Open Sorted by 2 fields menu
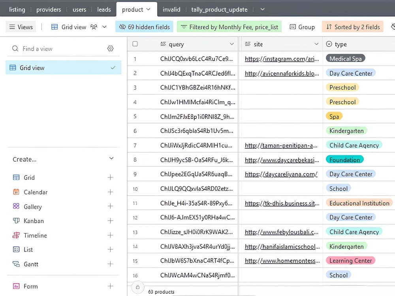The image size is (395, 296). (353, 27)
